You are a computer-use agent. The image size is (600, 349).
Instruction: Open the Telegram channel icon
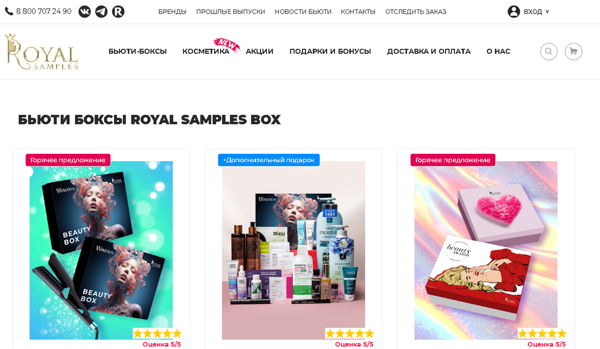coord(101,11)
